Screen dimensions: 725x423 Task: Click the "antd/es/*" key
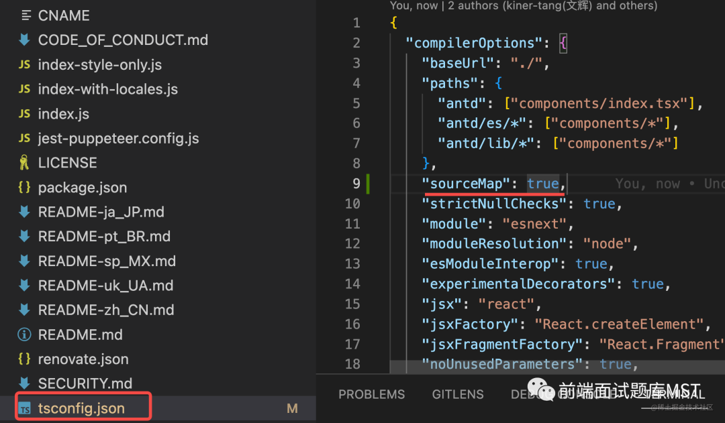(x=482, y=123)
